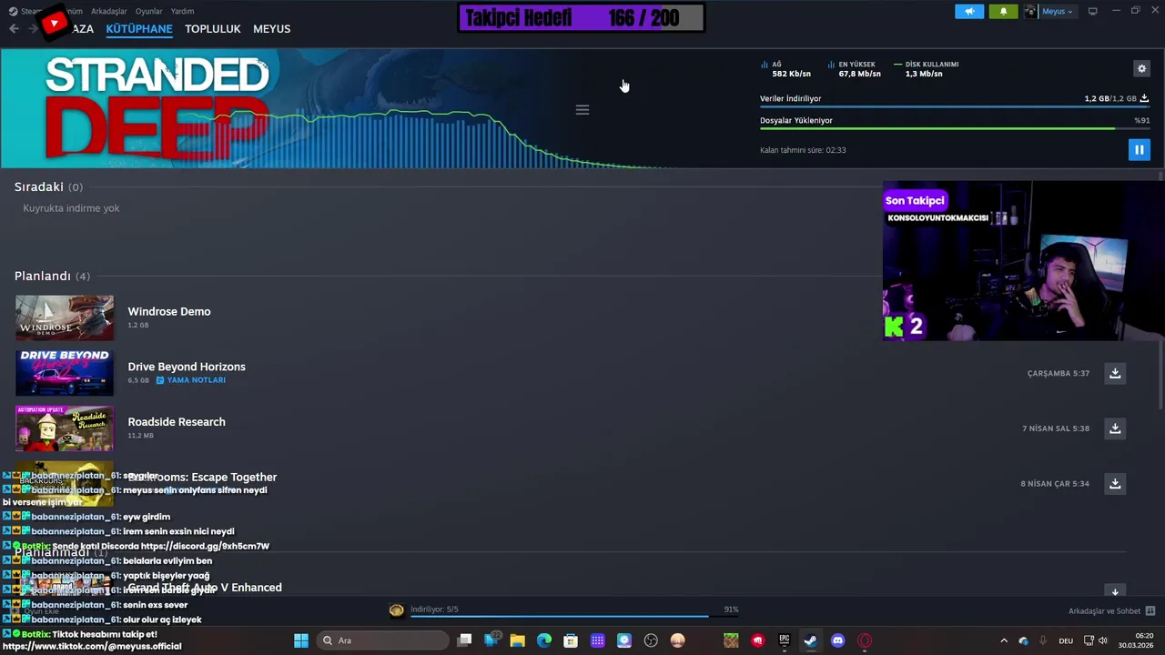Open the Yardım menu
This screenshot has width=1165, height=655.
click(182, 11)
